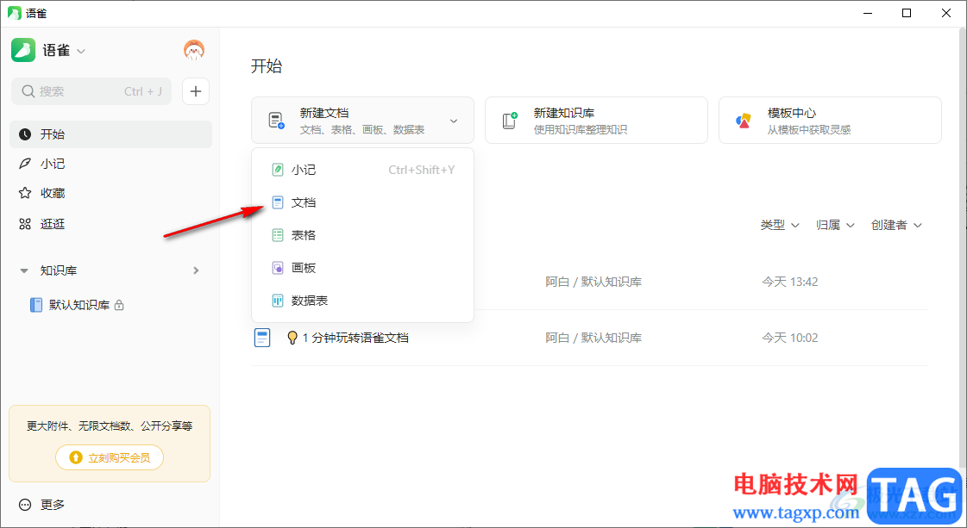The width and height of the screenshot is (967, 528).
Task: Click the 今天 10:02 timestamp
Action: pyautogui.click(x=789, y=338)
